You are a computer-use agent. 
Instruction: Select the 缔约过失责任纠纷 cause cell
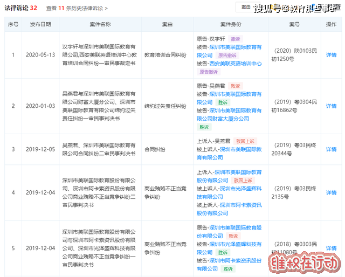tap(165, 106)
